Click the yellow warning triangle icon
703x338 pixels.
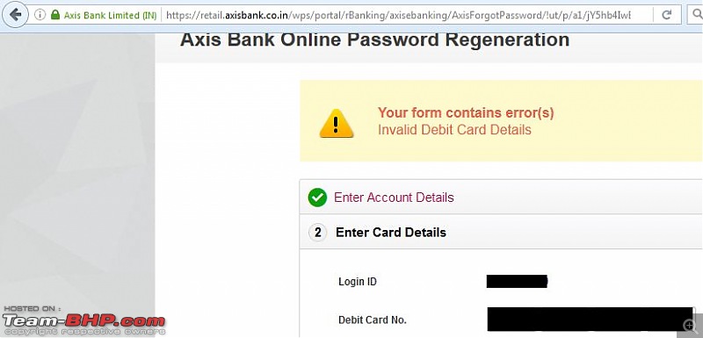[x=337, y=123]
